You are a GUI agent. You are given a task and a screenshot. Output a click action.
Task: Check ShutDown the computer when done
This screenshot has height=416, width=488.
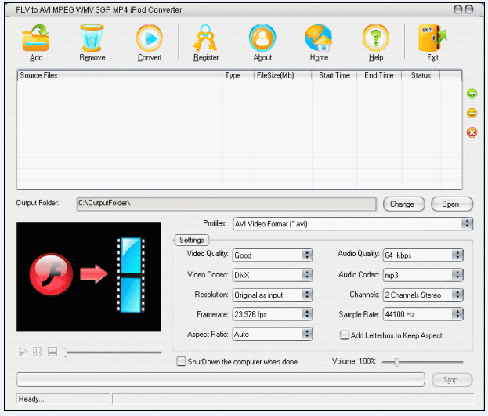tap(181, 361)
